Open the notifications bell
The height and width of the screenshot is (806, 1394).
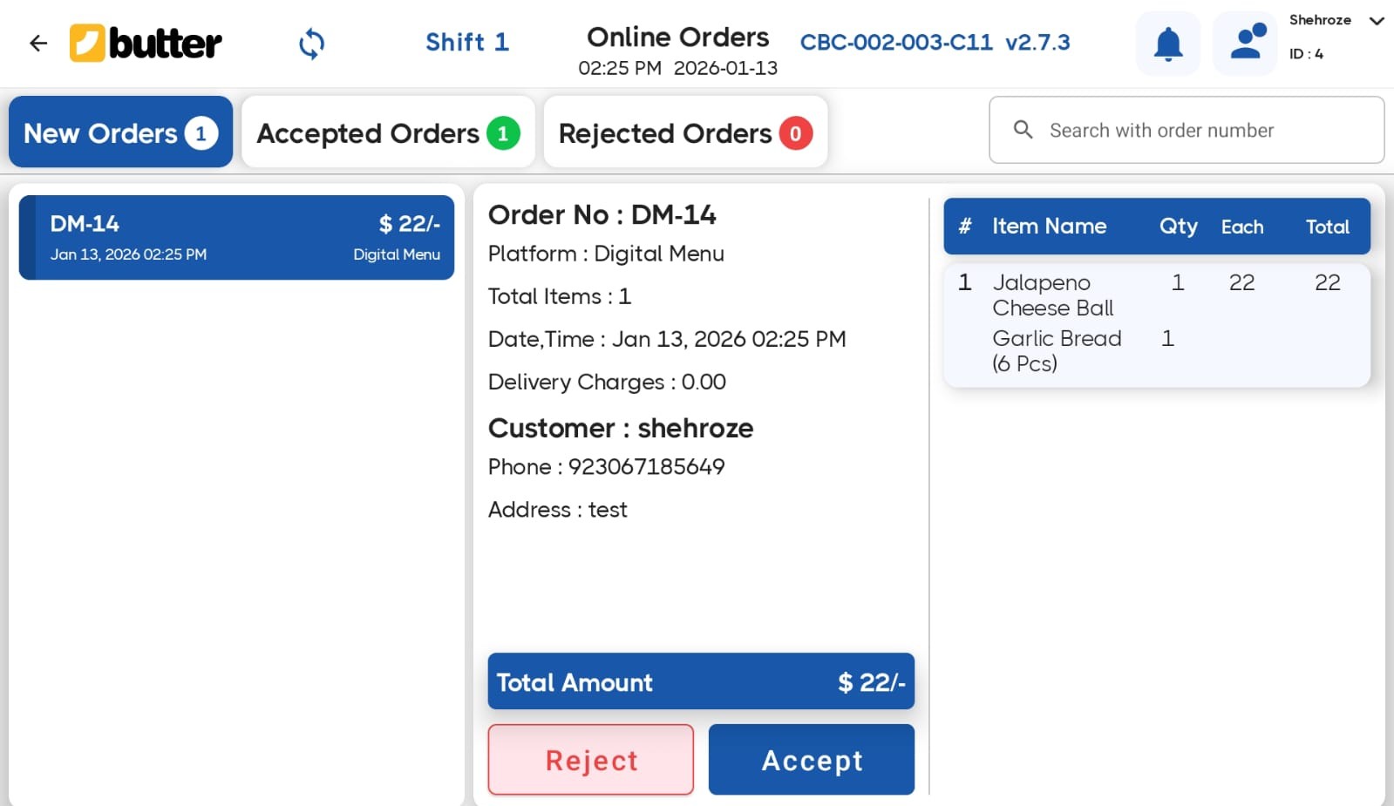point(1167,43)
